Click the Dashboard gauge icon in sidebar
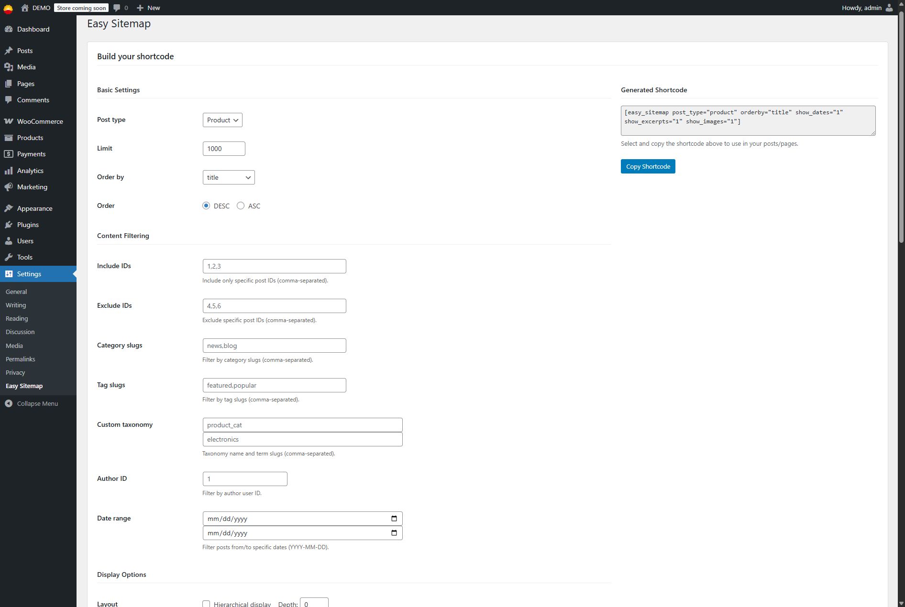 pyautogui.click(x=9, y=29)
